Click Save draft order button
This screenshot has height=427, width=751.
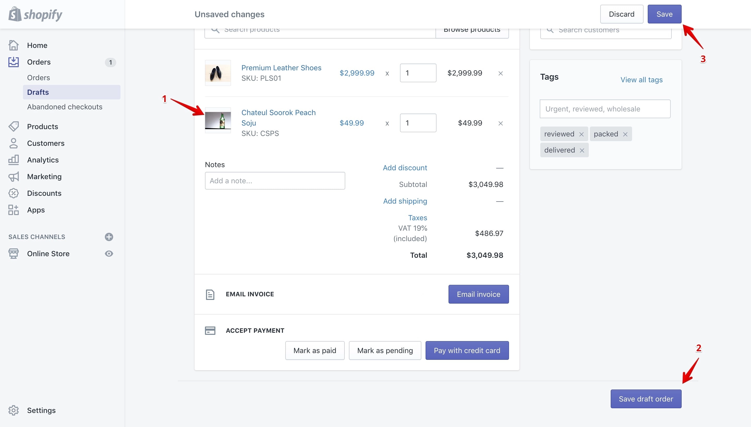(x=646, y=399)
